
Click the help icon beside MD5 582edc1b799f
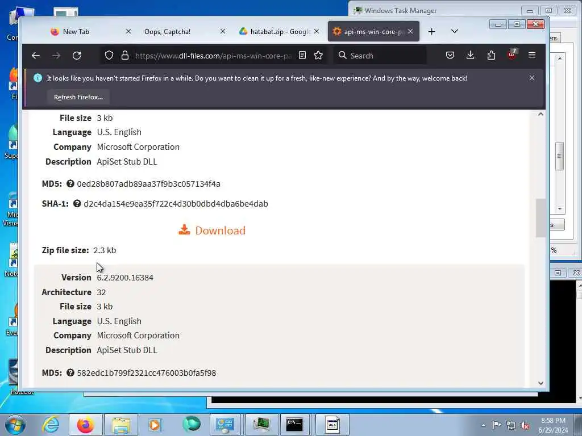tap(70, 372)
